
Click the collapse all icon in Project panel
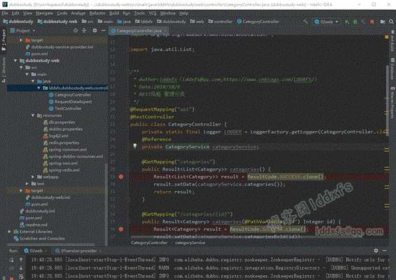point(86,31)
